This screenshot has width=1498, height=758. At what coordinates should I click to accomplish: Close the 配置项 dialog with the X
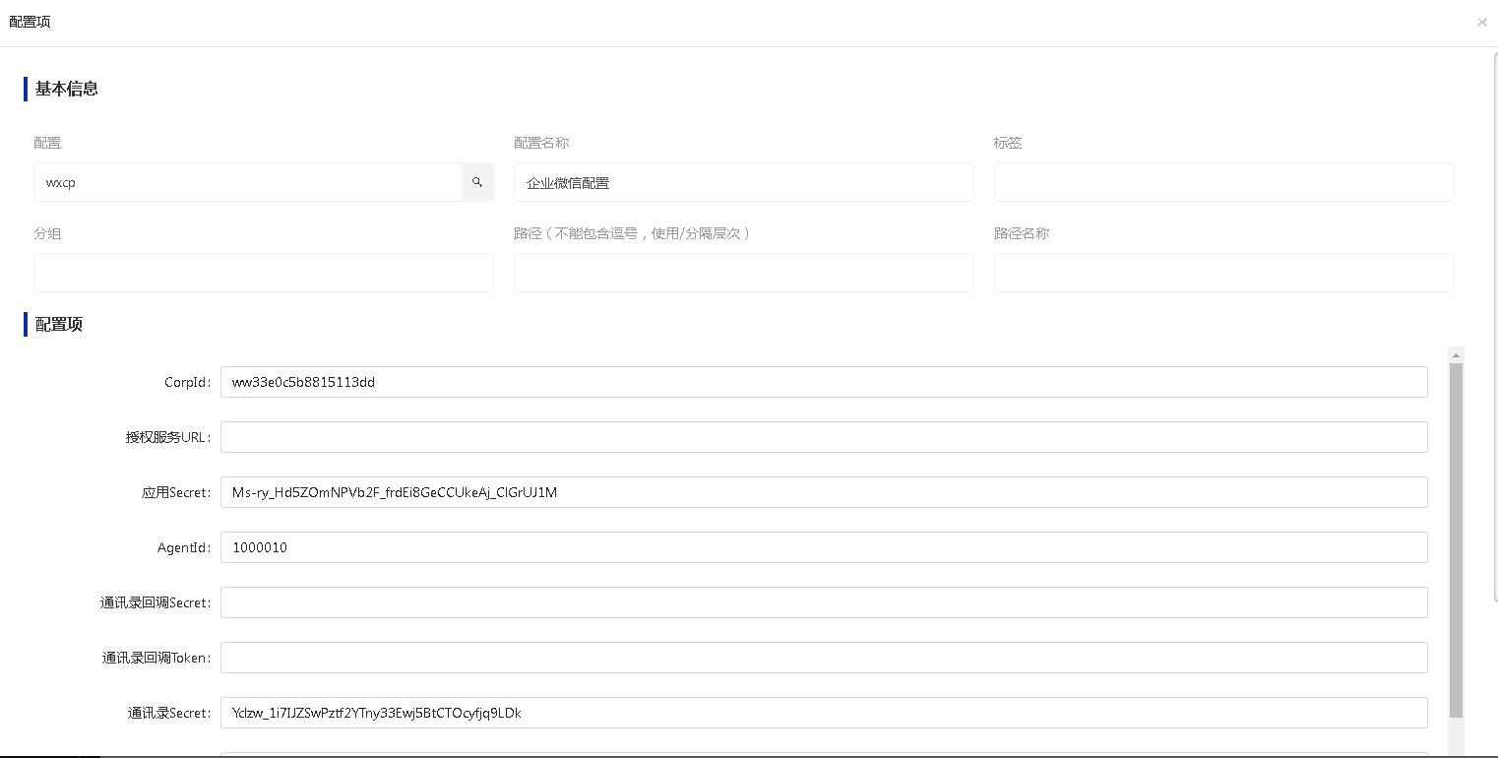click(x=1481, y=22)
